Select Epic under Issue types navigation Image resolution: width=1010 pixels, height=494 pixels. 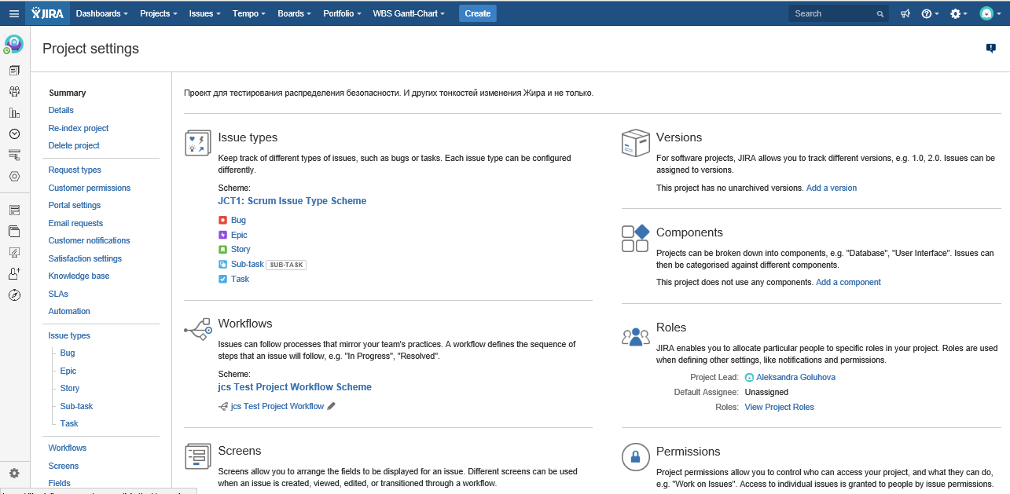click(69, 371)
